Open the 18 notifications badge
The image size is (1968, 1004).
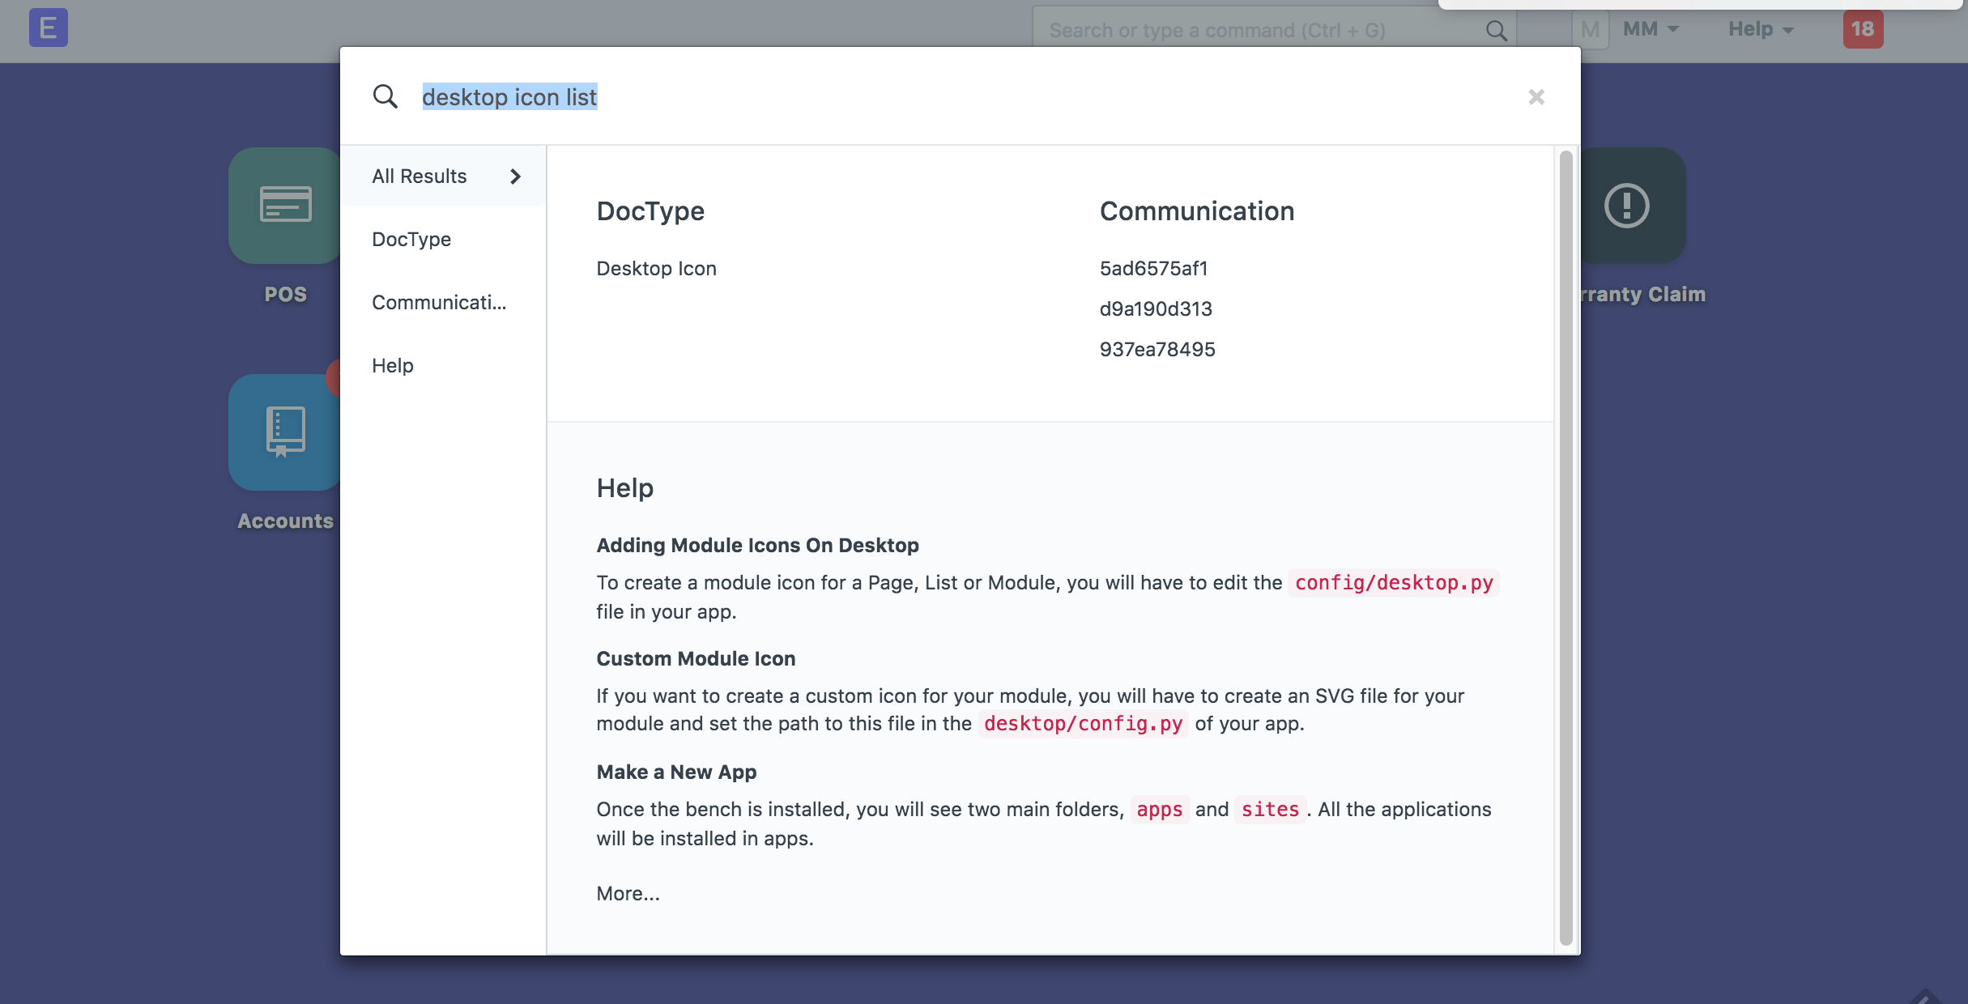(1862, 29)
